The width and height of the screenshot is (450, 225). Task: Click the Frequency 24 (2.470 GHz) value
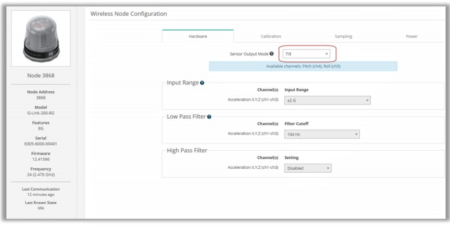coord(40,174)
